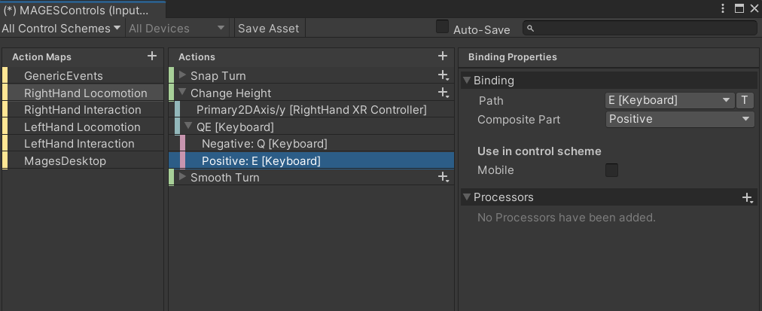This screenshot has height=311, width=762.
Task: Toggle the Mobile control scheme checkbox
Action: (x=612, y=170)
